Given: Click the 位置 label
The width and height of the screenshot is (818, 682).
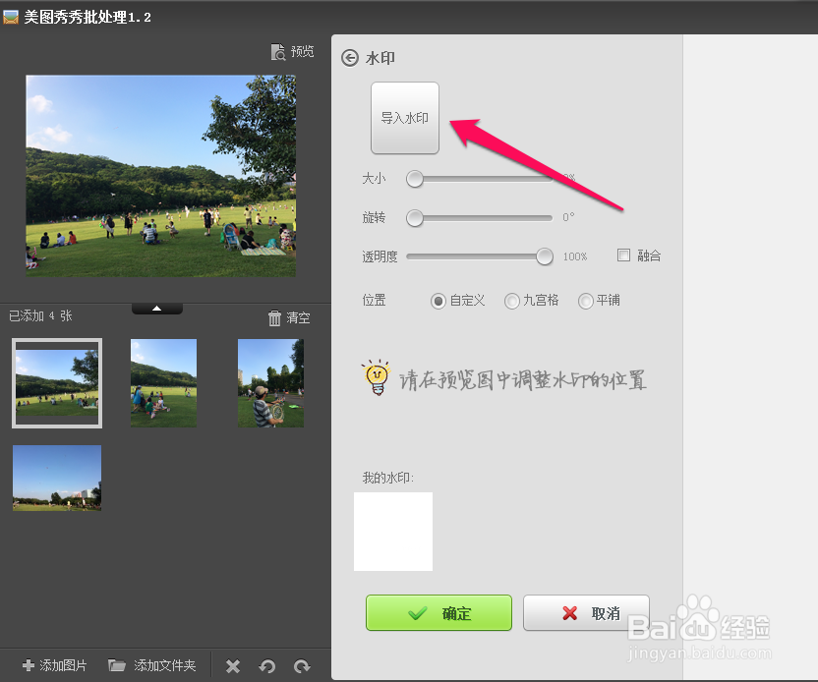Looking at the screenshot, I should tap(374, 301).
